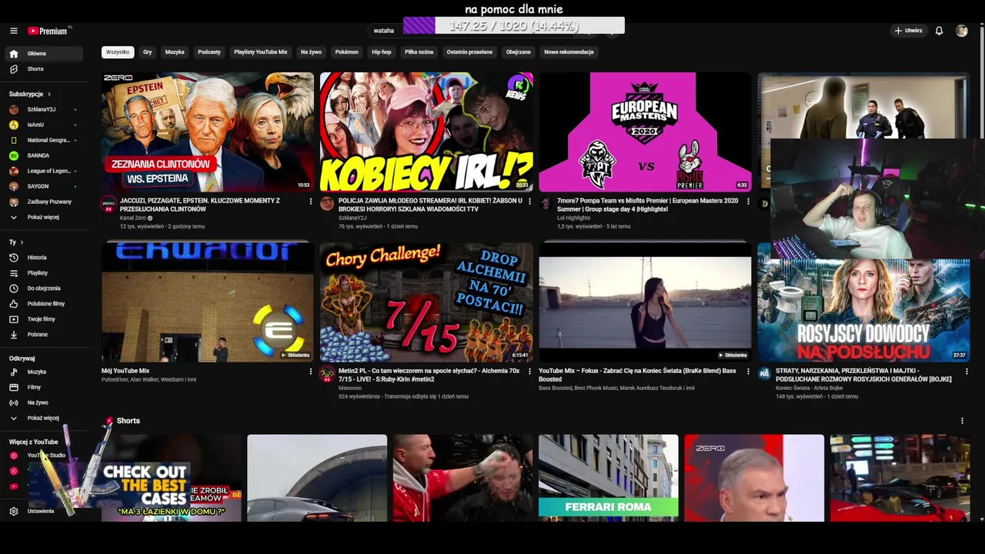Screen dimensions: 985x554
Task: Select the Piłka nożna filter chip
Action: pos(419,52)
